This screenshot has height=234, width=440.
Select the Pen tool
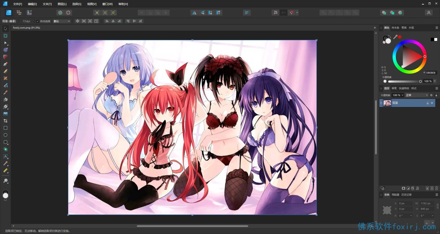(5, 64)
